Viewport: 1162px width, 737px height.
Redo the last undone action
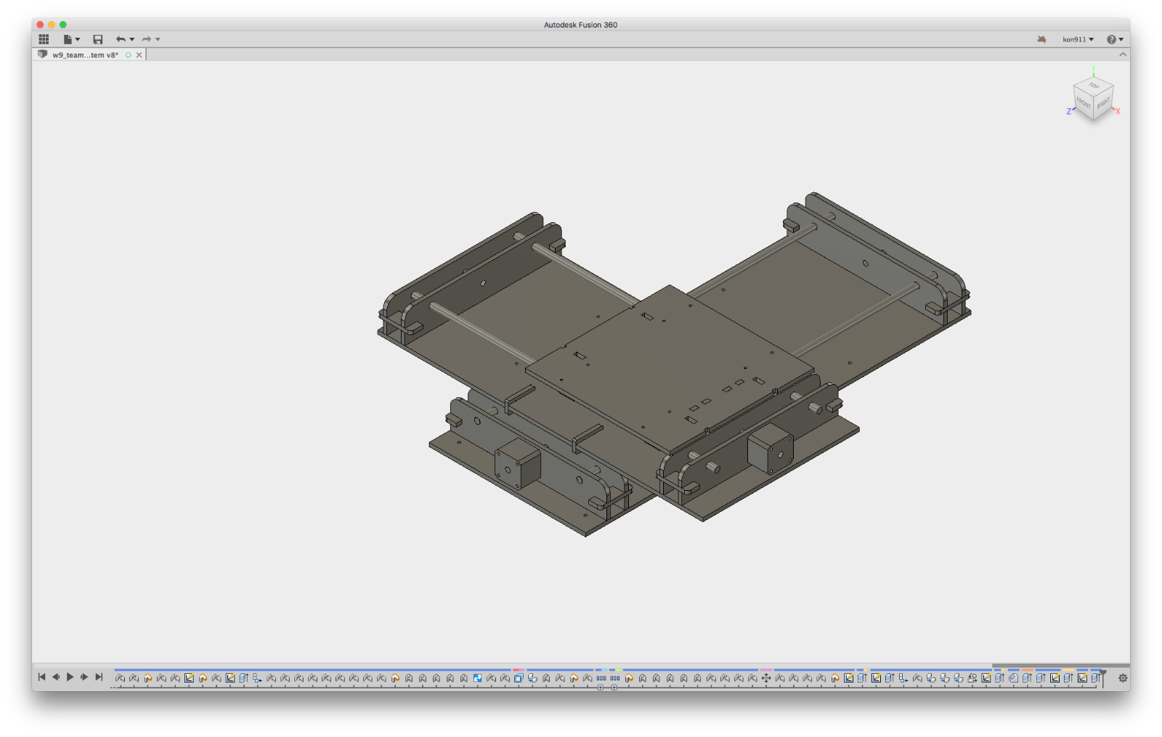point(147,39)
